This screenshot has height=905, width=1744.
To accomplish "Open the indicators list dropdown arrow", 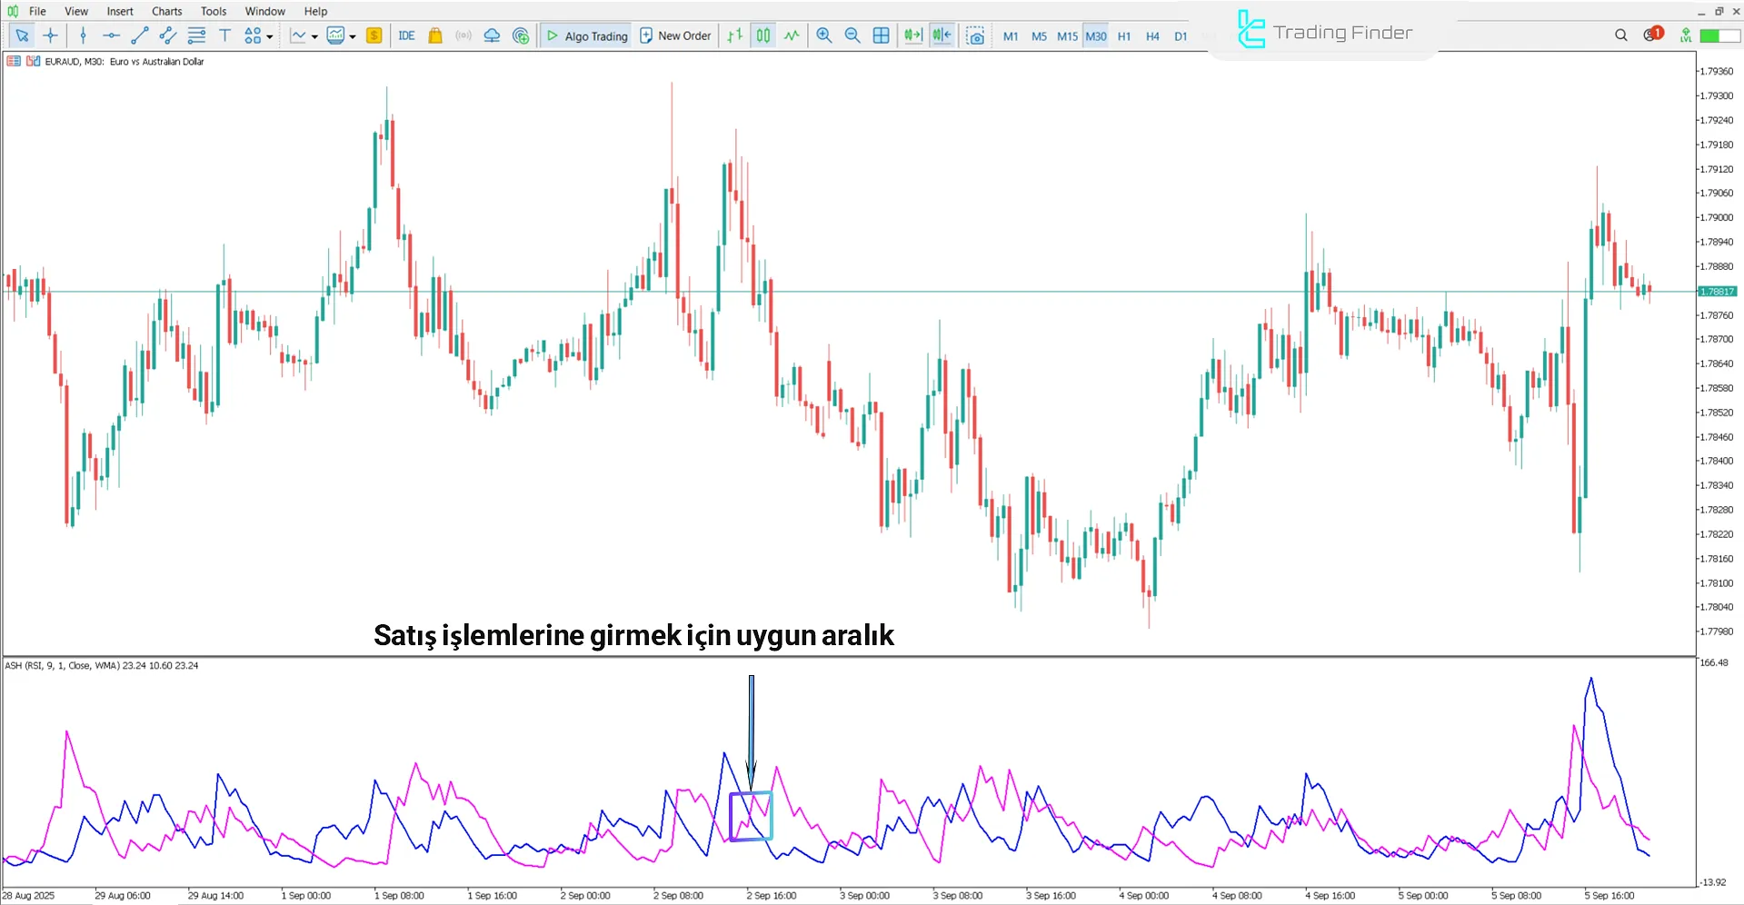I will 314,36.
